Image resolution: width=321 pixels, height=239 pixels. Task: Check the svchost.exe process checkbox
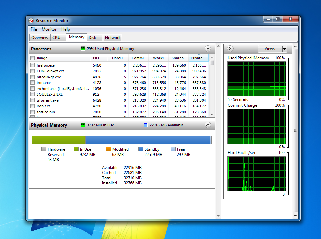pos(32,89)
